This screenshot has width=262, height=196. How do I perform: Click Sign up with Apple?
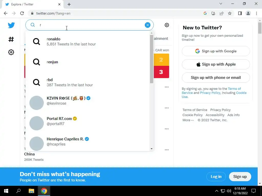(x=216, y=64)
